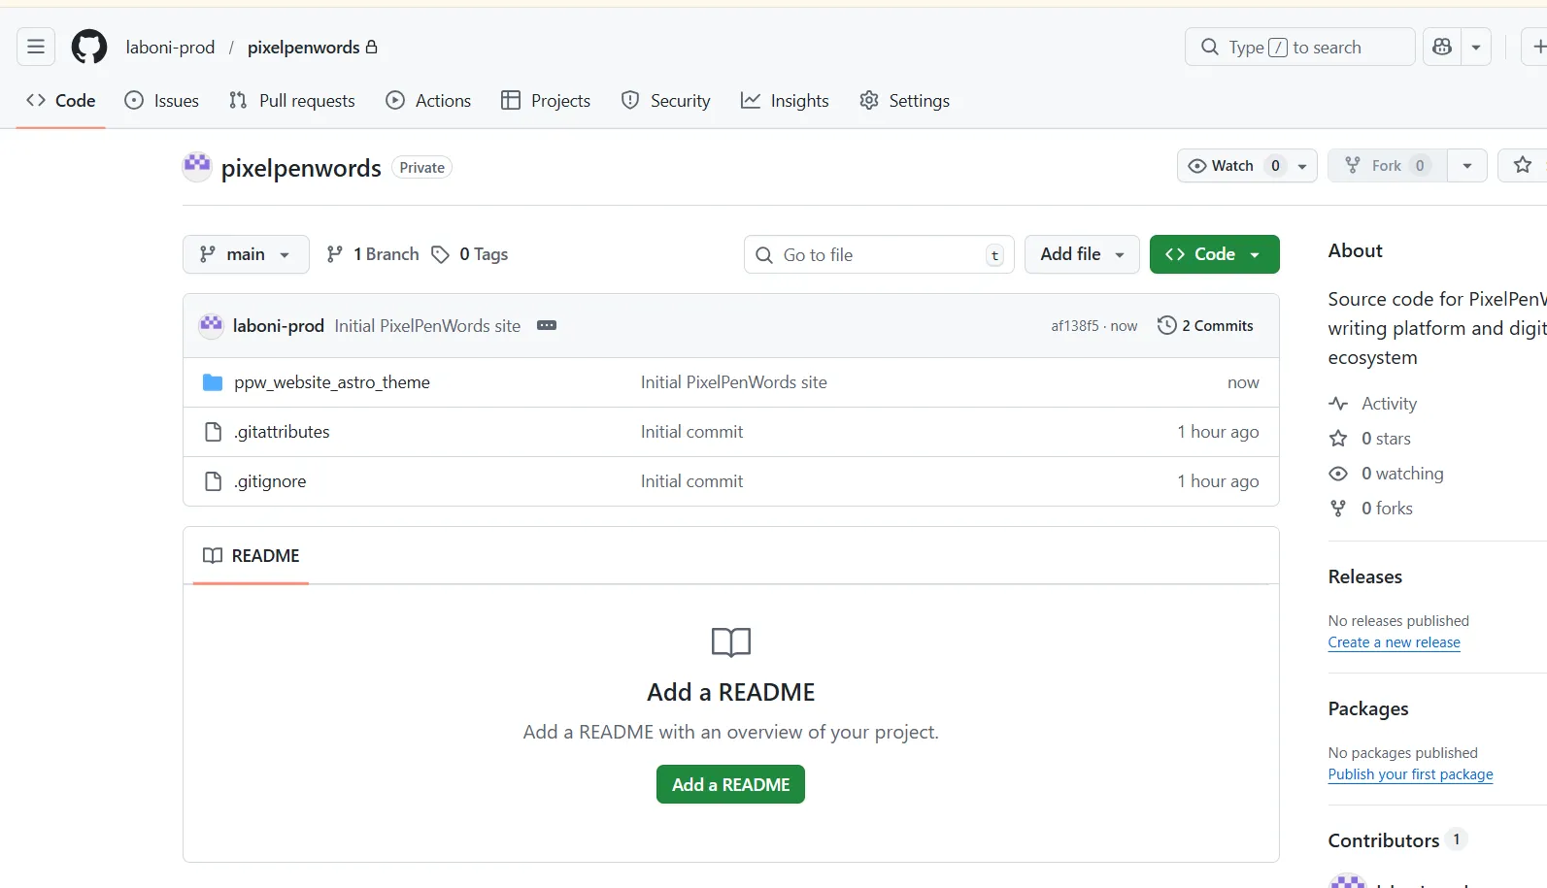Click the pixelpenwords repository avatar

tap(197, 167)
